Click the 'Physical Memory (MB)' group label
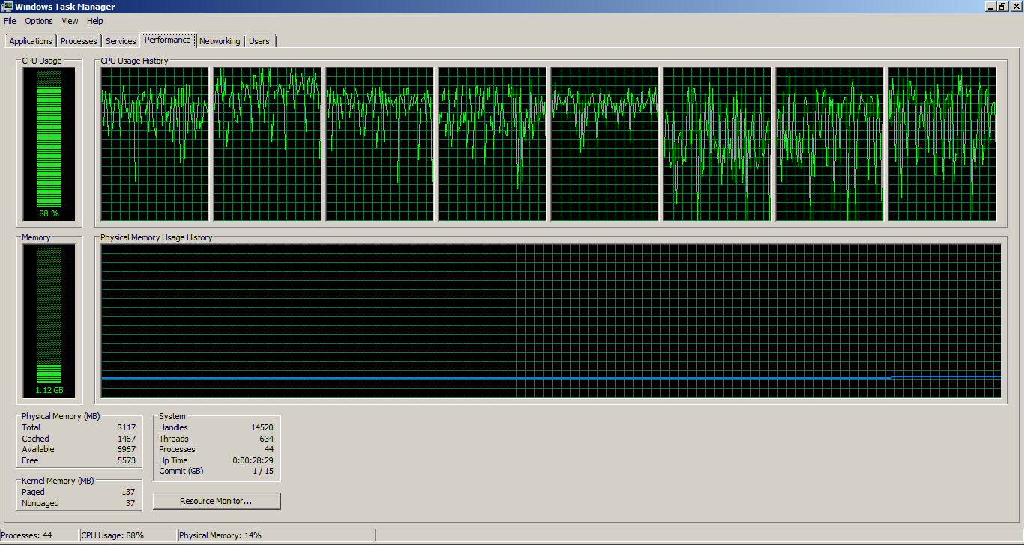The height and width of the screenshot is (545, 1024). [x=61, y=416]
